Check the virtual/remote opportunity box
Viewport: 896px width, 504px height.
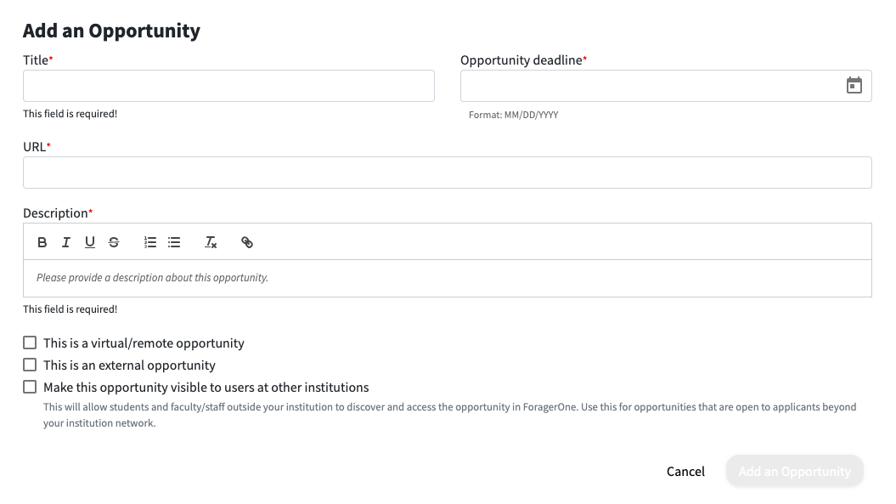point(30,343)
